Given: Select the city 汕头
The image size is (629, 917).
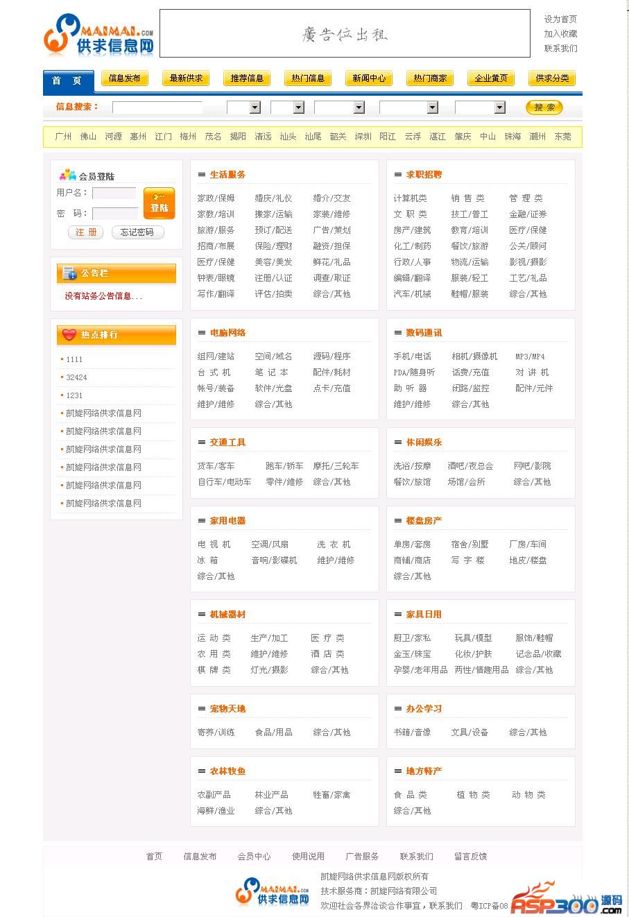Looking at the screenshot, I should point(288,137).
